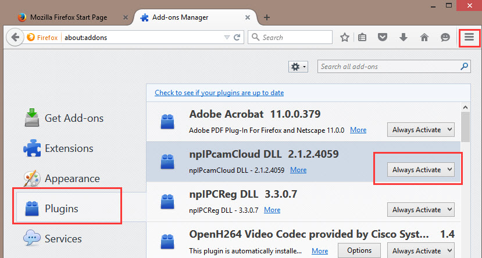Screen dimensions: 482x258
Task: Open the Downloads arrow icon
Action: [x=404, y=38]
